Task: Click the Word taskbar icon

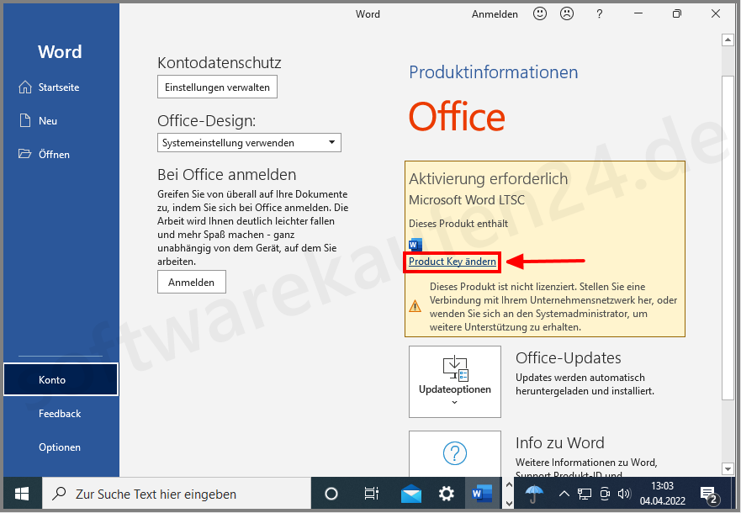Action: tap(481, 494)
